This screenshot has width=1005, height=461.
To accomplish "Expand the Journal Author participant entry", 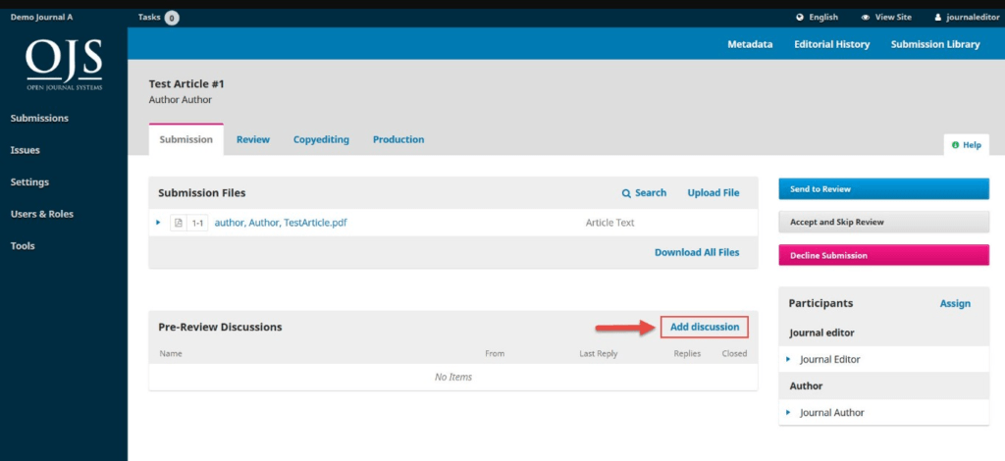I will coord(788,413).
